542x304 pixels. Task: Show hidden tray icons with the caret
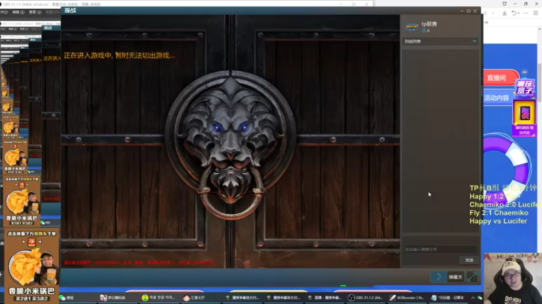click(473, 298)
